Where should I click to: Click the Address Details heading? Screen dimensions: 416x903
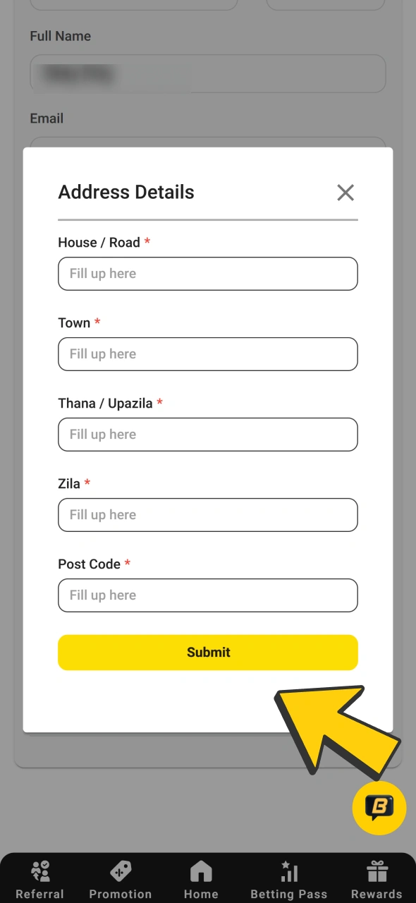(x=126, y=192)
